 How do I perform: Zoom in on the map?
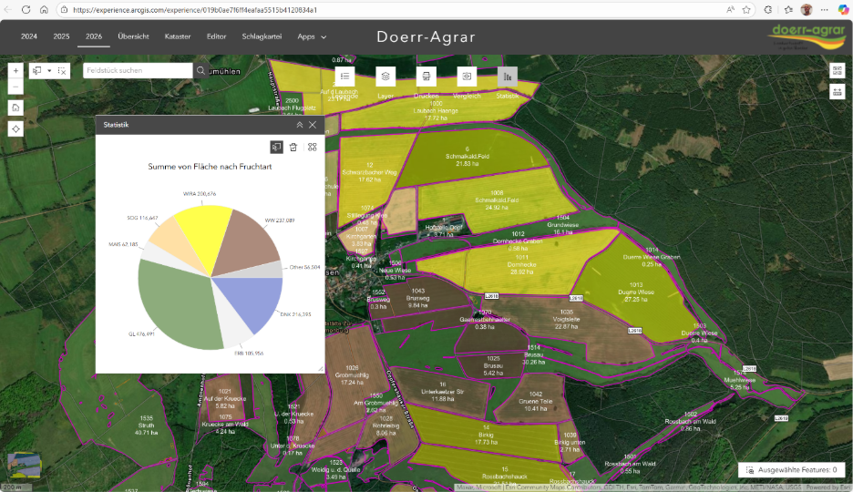coord(15,70)
